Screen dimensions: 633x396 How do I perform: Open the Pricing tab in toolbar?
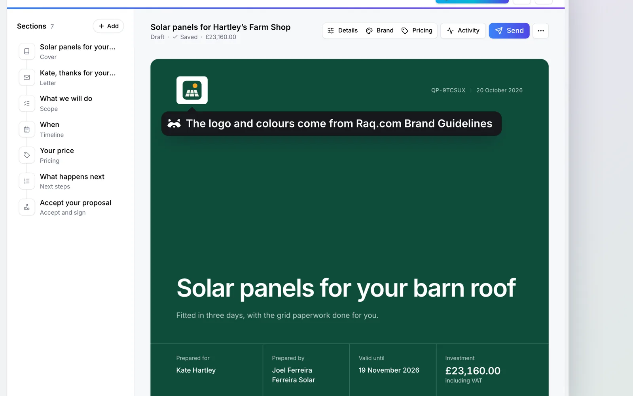417,30
